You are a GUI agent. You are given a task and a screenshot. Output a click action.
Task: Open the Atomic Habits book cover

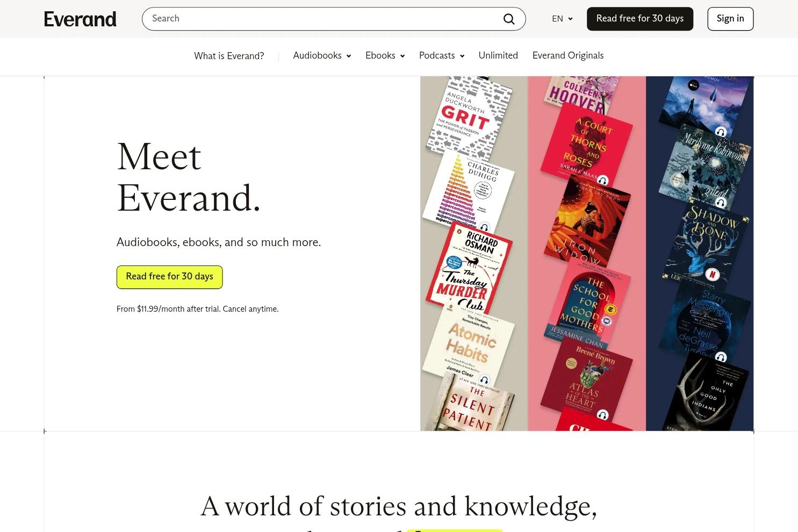469,344
